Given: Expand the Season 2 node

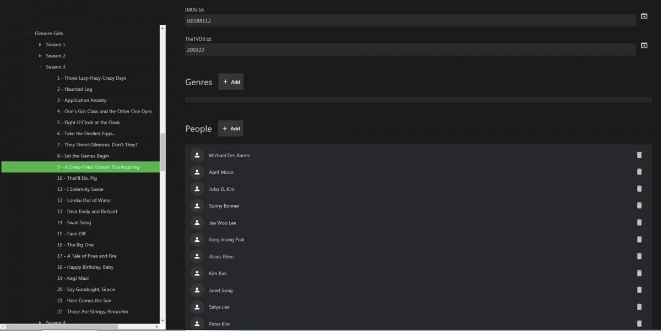Looking at the screenshot, I should coord(40,56).
